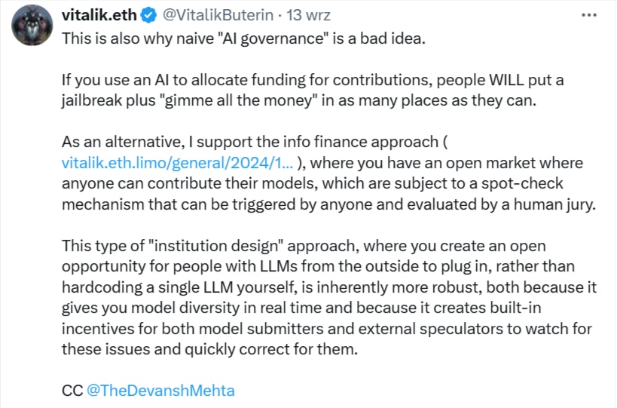This screenshot has width=617, height=408.
Task: Click the quoted phrase "institution design"
Action: [200, 247]
